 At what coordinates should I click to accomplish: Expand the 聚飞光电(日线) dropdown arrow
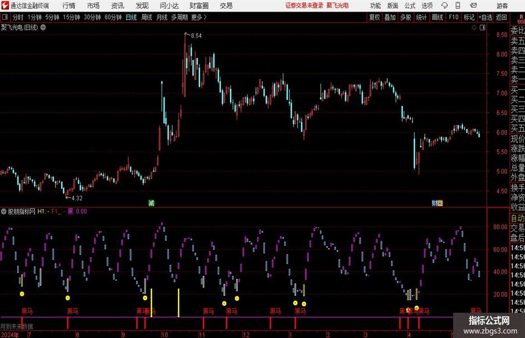tap(43, 27)
